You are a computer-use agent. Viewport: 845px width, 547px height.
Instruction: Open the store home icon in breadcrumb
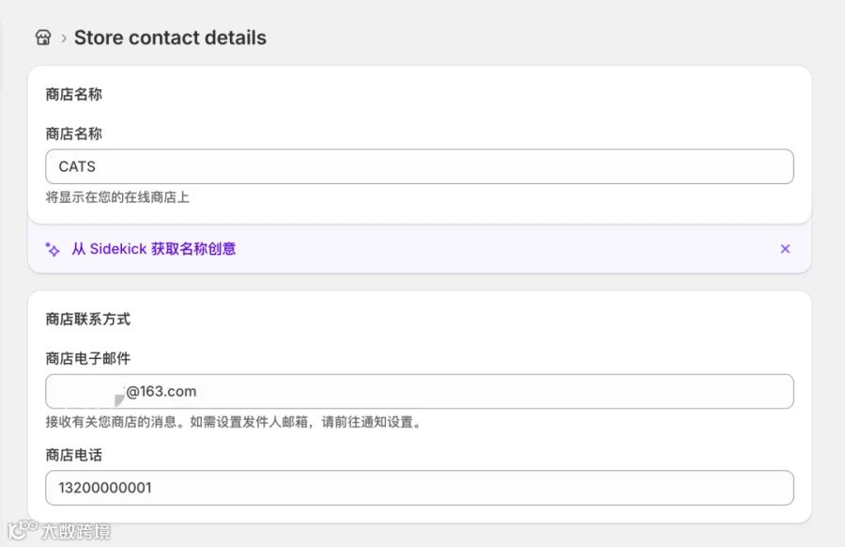coord(43,38)
